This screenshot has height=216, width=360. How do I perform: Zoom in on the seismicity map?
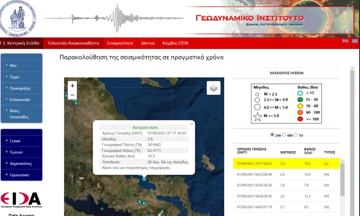(x=72, y=86)
